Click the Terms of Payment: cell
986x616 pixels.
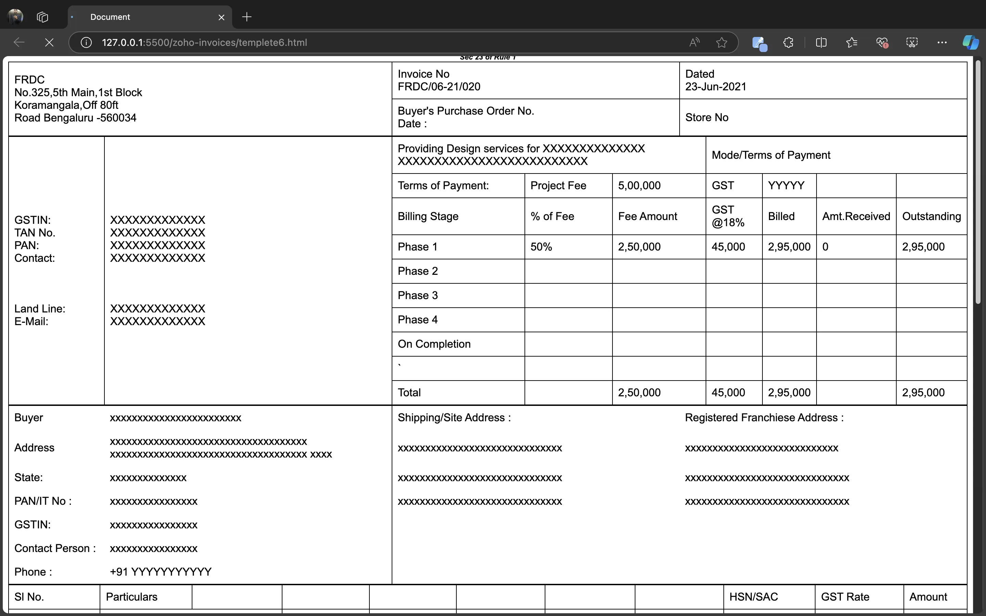[458, 186]
